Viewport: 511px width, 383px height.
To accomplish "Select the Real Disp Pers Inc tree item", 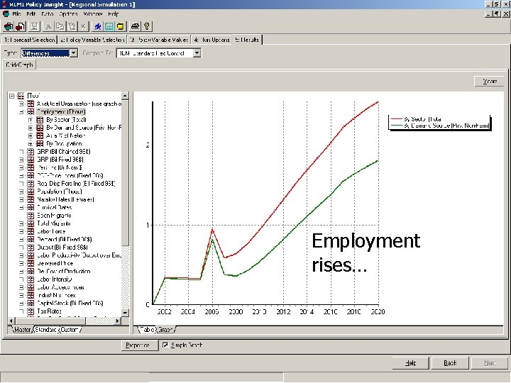I will click(x=76, y=184).
